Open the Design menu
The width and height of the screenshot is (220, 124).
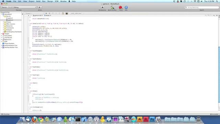coord(50,1)
